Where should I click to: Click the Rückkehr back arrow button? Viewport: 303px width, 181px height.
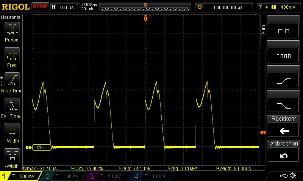click(283, 130)
